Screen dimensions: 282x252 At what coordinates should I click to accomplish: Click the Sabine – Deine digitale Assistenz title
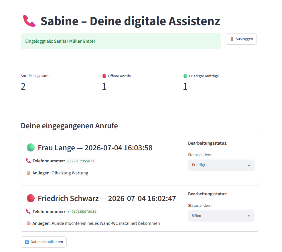point(130,21)
